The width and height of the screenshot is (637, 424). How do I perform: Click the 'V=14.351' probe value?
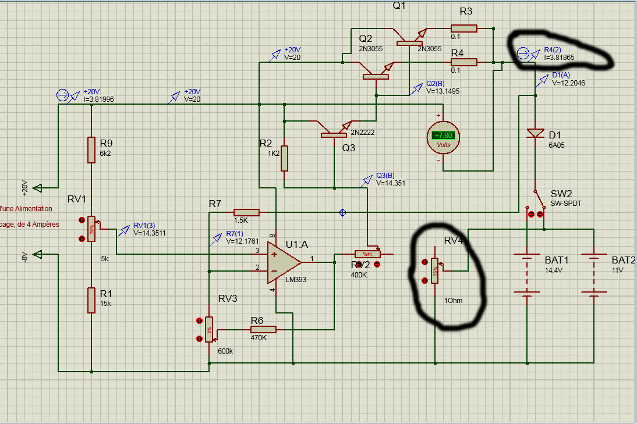390,183
